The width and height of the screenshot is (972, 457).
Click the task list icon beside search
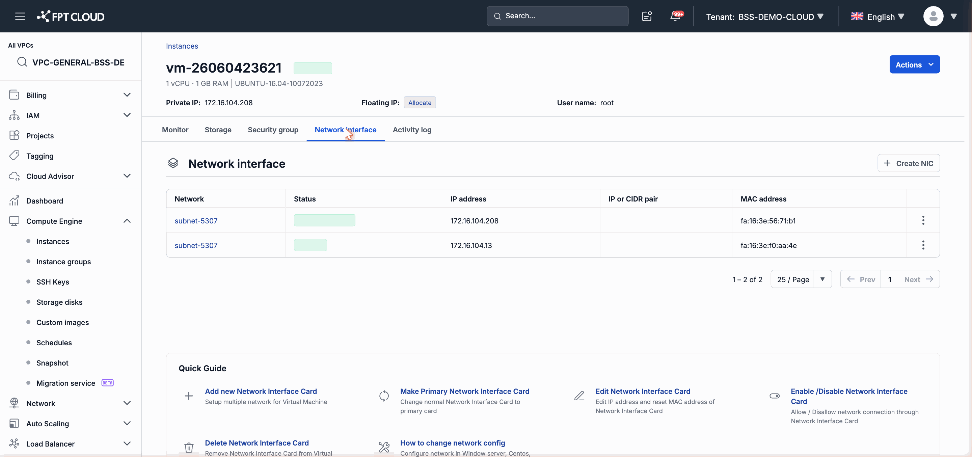647,16
